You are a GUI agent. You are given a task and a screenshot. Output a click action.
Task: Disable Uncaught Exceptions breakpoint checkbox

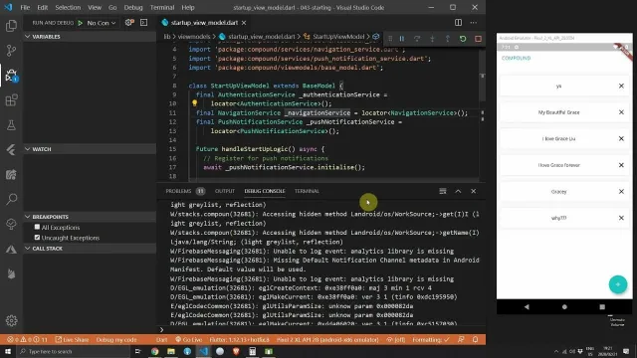point(38,238)
